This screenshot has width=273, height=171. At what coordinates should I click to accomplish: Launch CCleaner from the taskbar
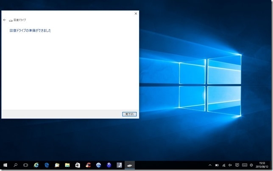pos(88,165)
